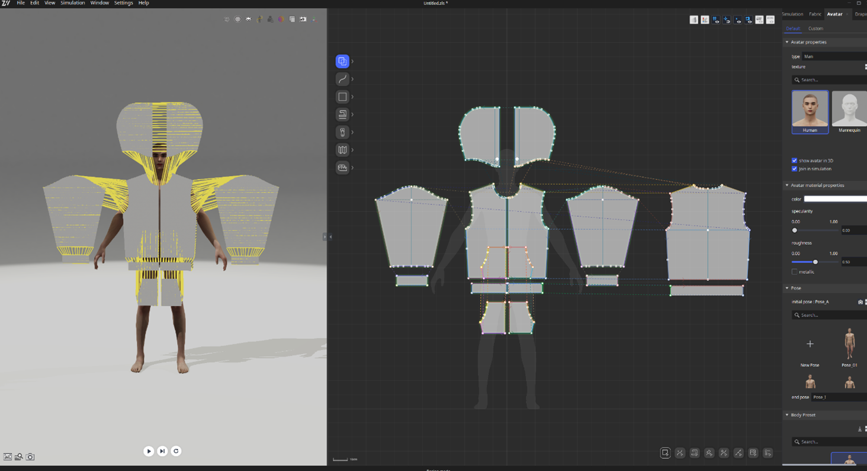Select the pattern edit tool highlighted in blue
867x471 pixels.
(x=342, y=61)
